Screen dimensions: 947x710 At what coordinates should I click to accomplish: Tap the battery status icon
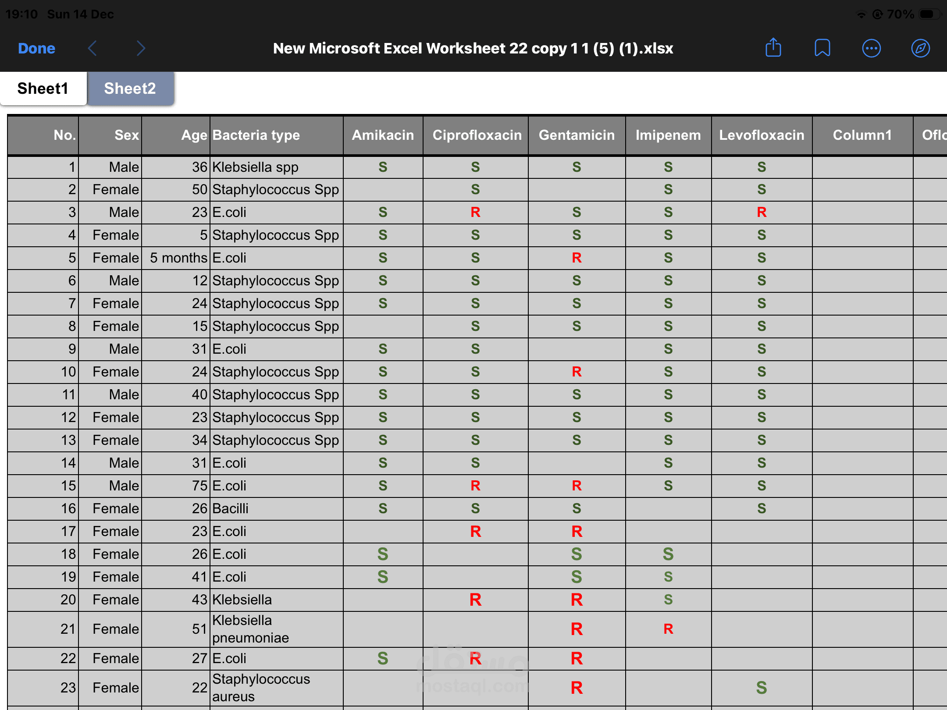tap(929, 14)
